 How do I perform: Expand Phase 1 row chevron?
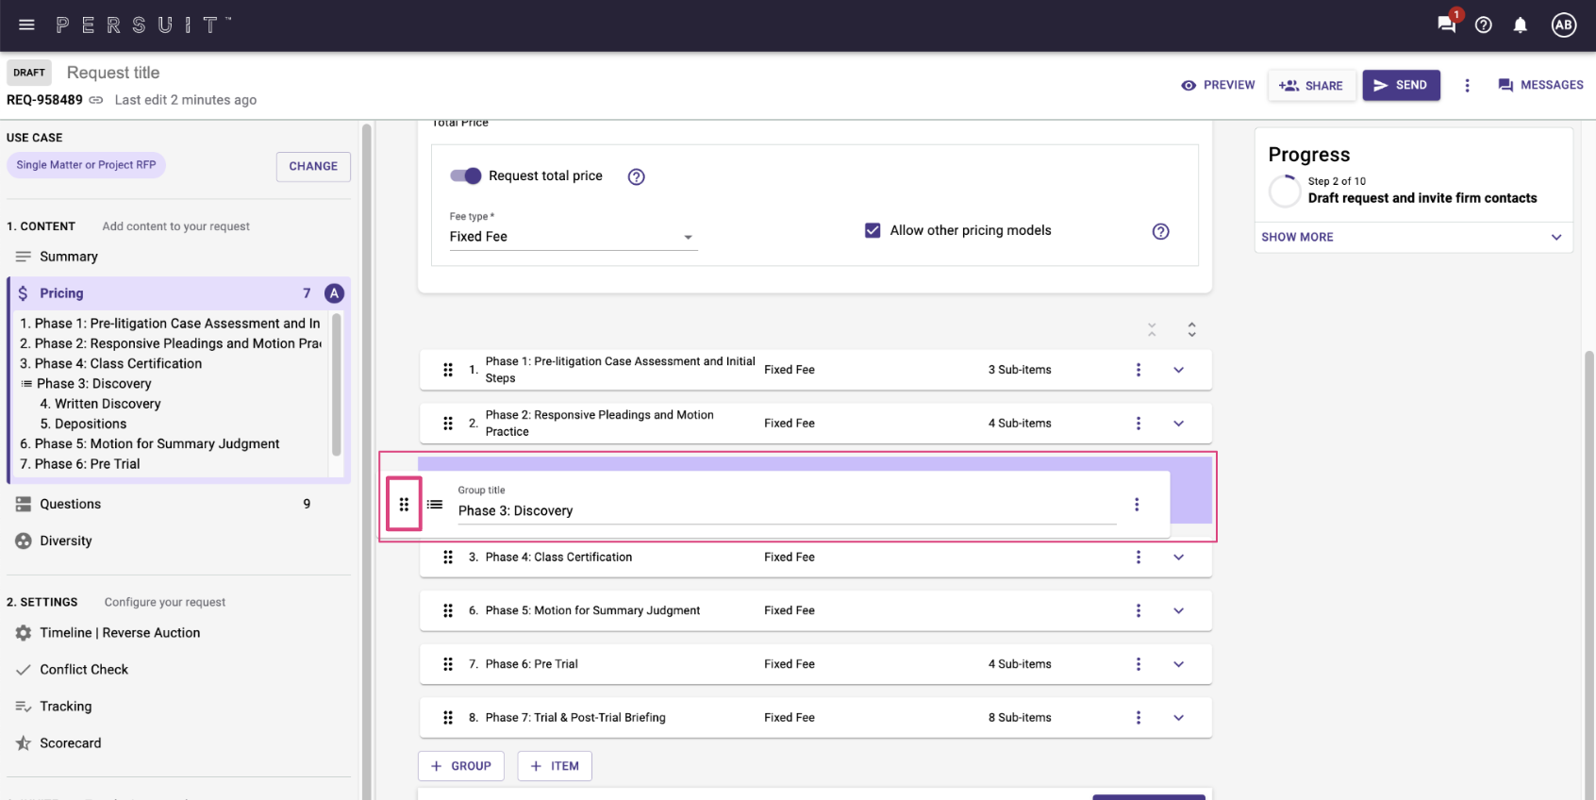tap(1179, 370)
